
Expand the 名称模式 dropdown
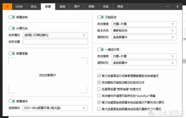pos(55,35)
